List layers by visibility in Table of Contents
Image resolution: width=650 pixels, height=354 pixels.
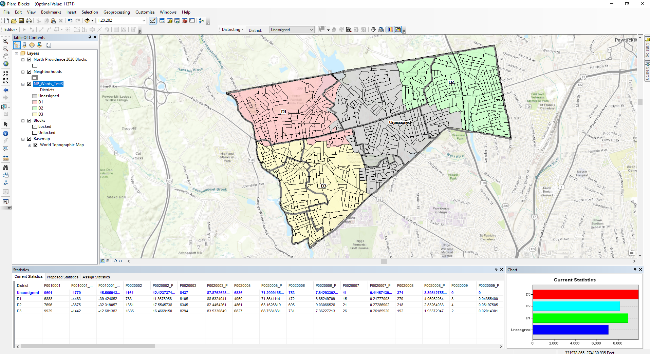(32, 45)
